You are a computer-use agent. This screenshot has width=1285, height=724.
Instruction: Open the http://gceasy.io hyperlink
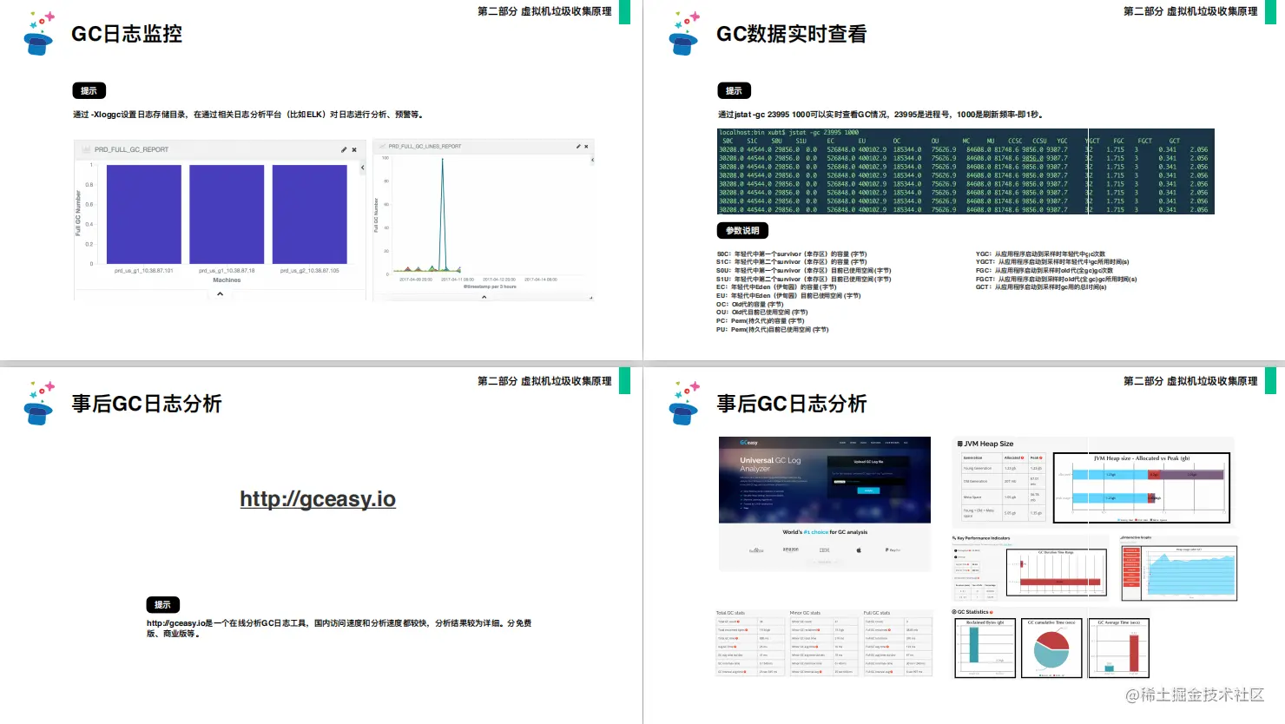[318, 498]
